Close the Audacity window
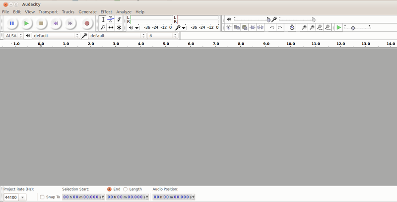 pyautogui.click(x=5, y=4)
